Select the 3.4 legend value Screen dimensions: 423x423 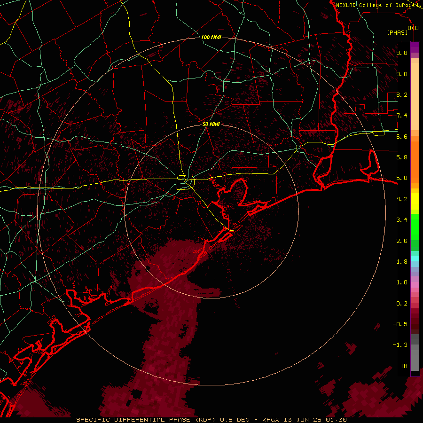click(402, 220)
